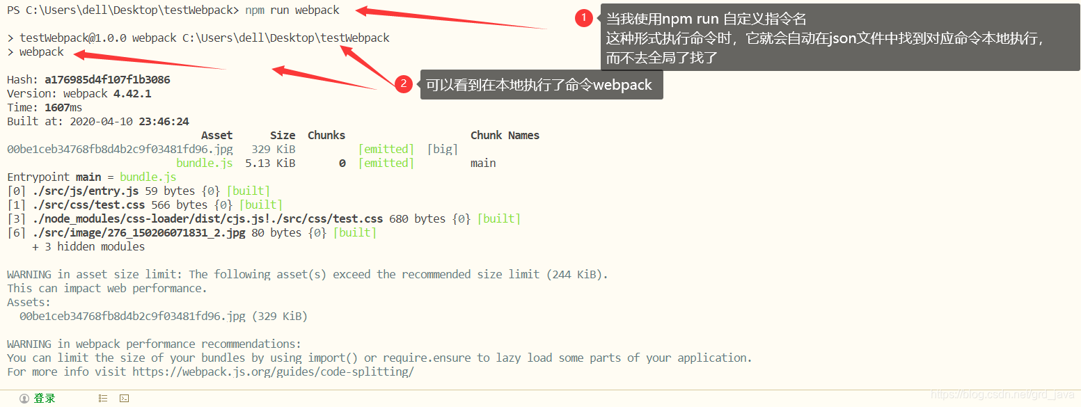Click the prompt path 'PS C:\Users\dell\Desktop\testWebpack>'
1081x407 pixels.
(123, 10)
